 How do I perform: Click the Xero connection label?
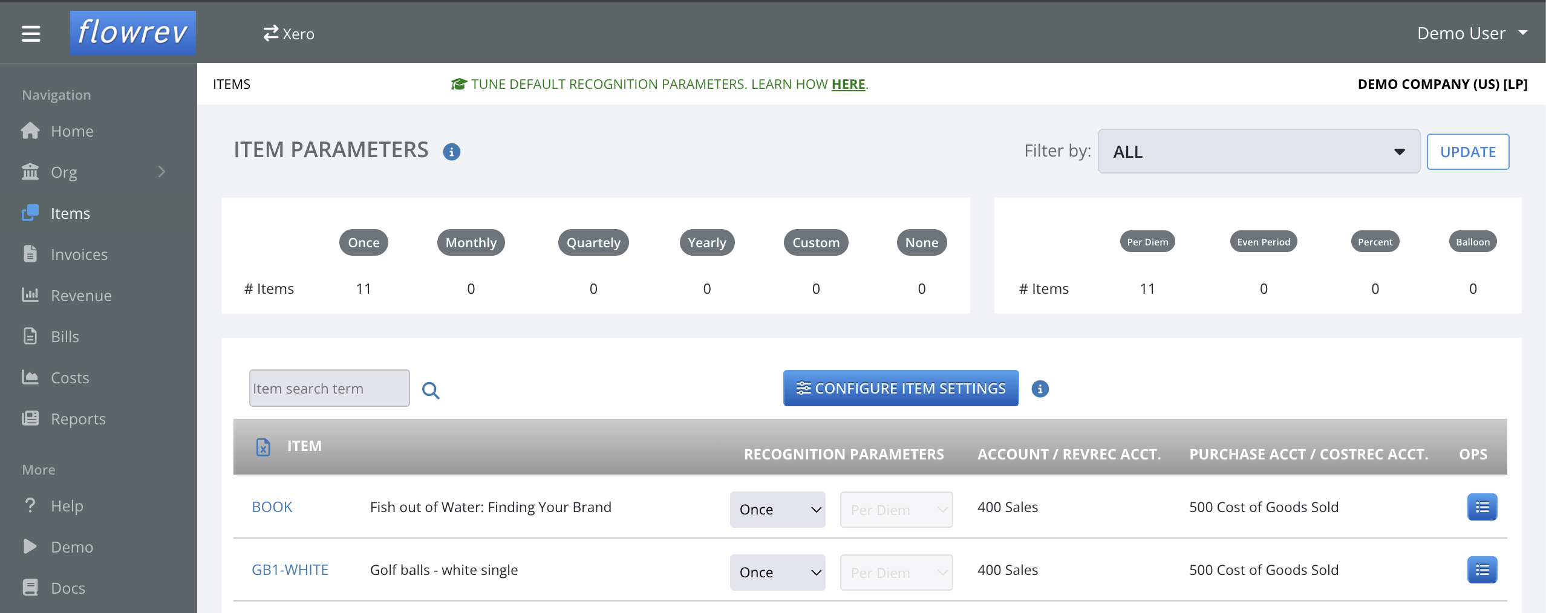(298, 34)
